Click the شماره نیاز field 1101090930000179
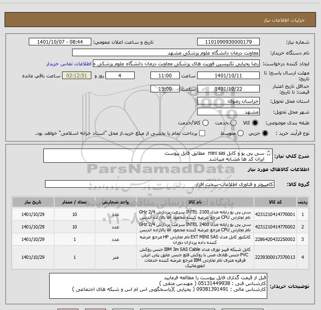321x310 pixels. pyautogui.click(x=228, y=42)
